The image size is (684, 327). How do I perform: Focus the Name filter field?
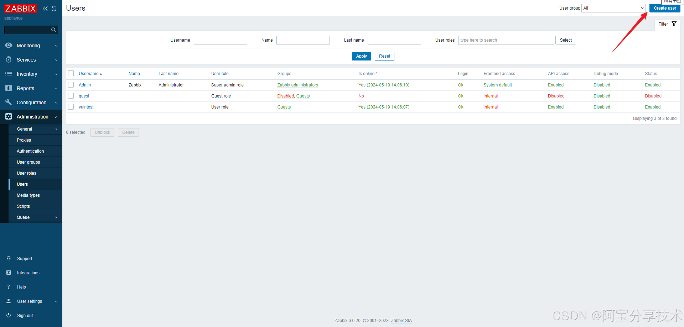(303, 40)
